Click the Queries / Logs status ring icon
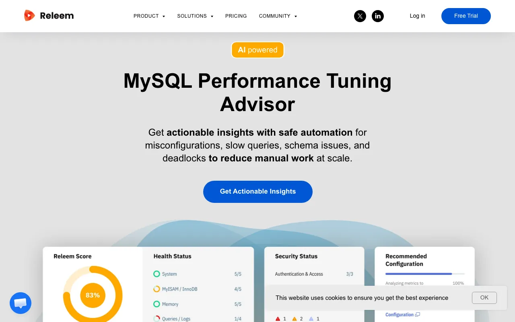 157,319
